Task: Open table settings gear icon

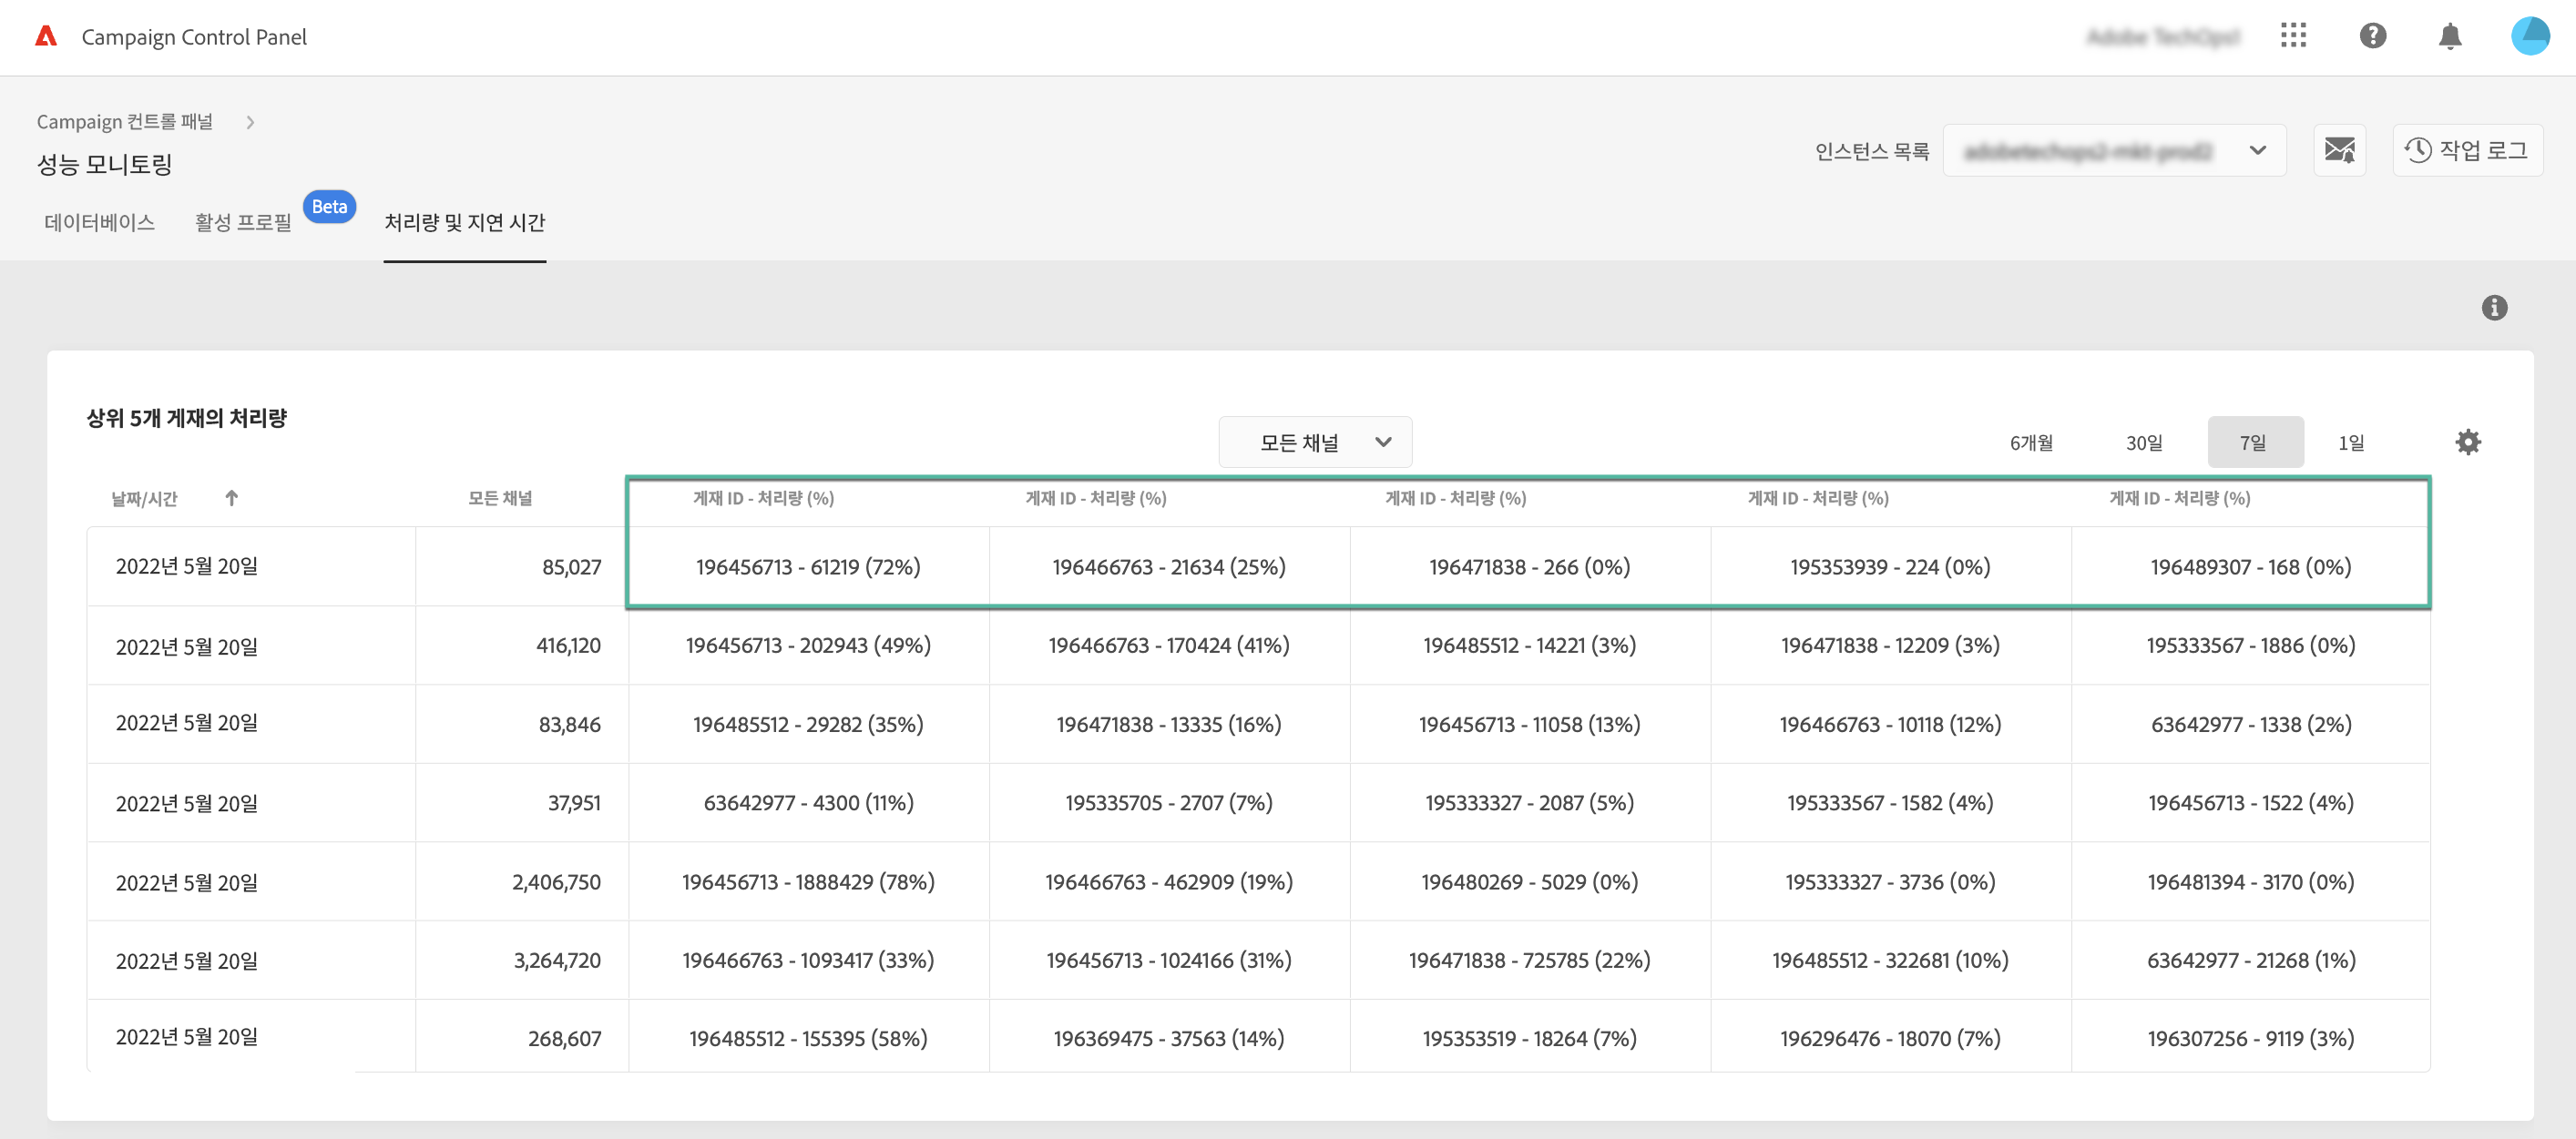Action: coord(2467,442)
